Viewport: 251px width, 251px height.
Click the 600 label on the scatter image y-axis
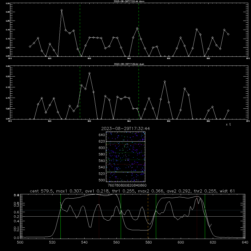(x=102, y=148)
